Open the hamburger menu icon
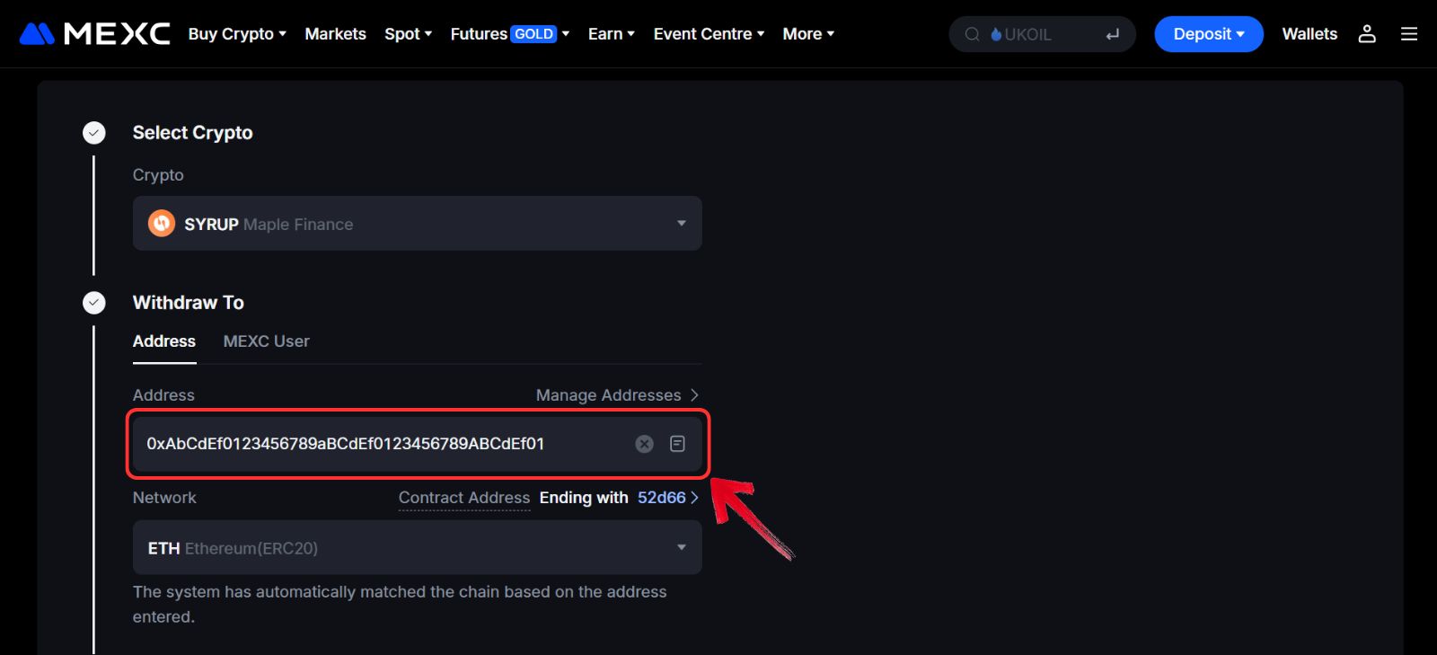Screen dimensions: 1437x655 (x=1408, y=34)
